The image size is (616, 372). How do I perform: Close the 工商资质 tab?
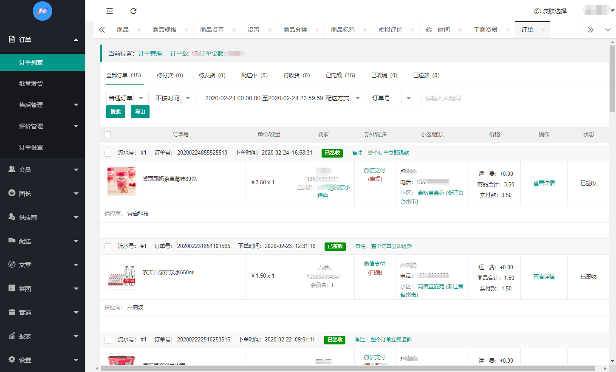click(508, 30)
